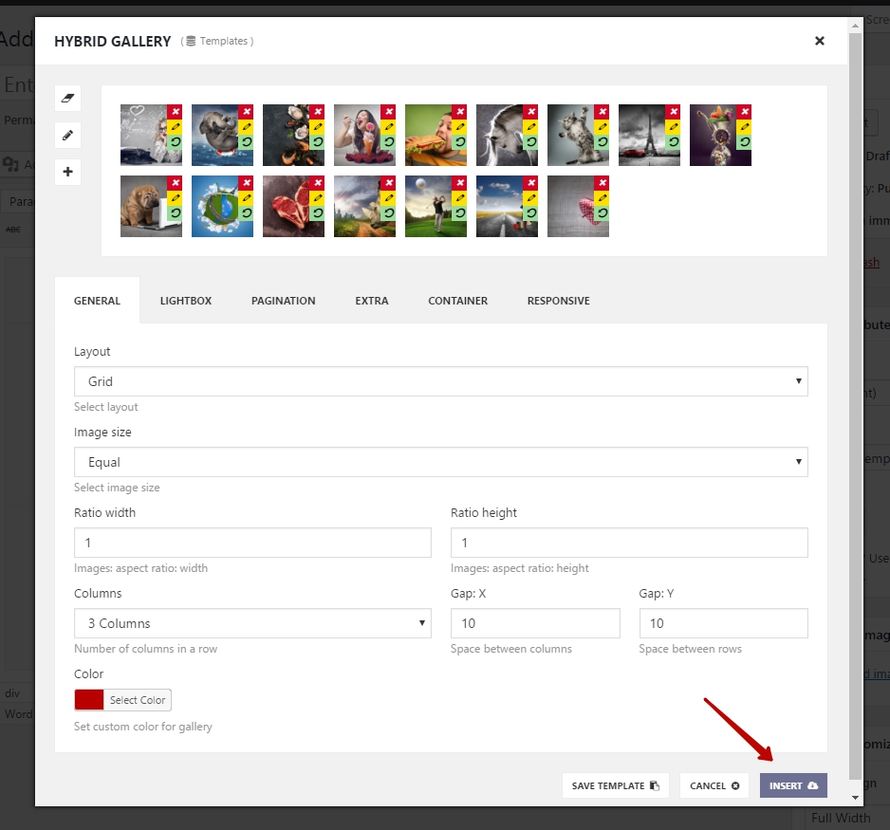Click the dialog scrollbar down arrow
The image size is (890, 830).
tap(855, 797)
